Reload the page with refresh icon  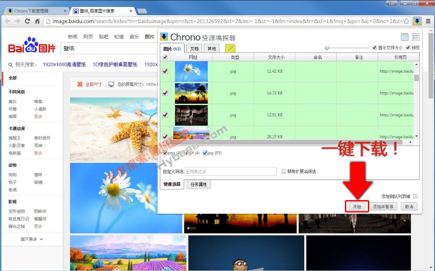point(27,21)
